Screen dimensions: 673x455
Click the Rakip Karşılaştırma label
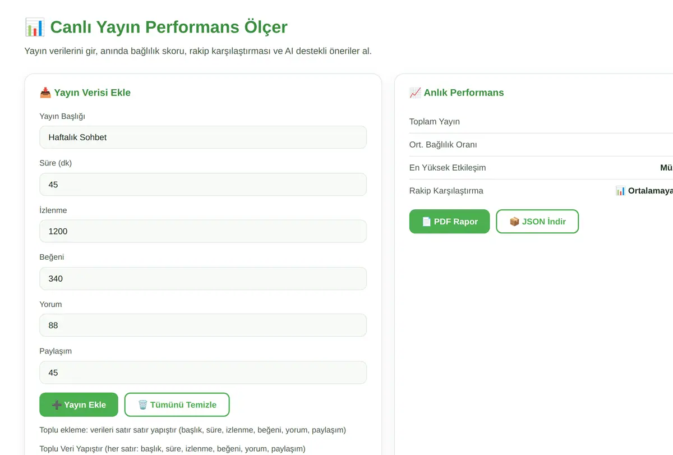tap(446, 191)
